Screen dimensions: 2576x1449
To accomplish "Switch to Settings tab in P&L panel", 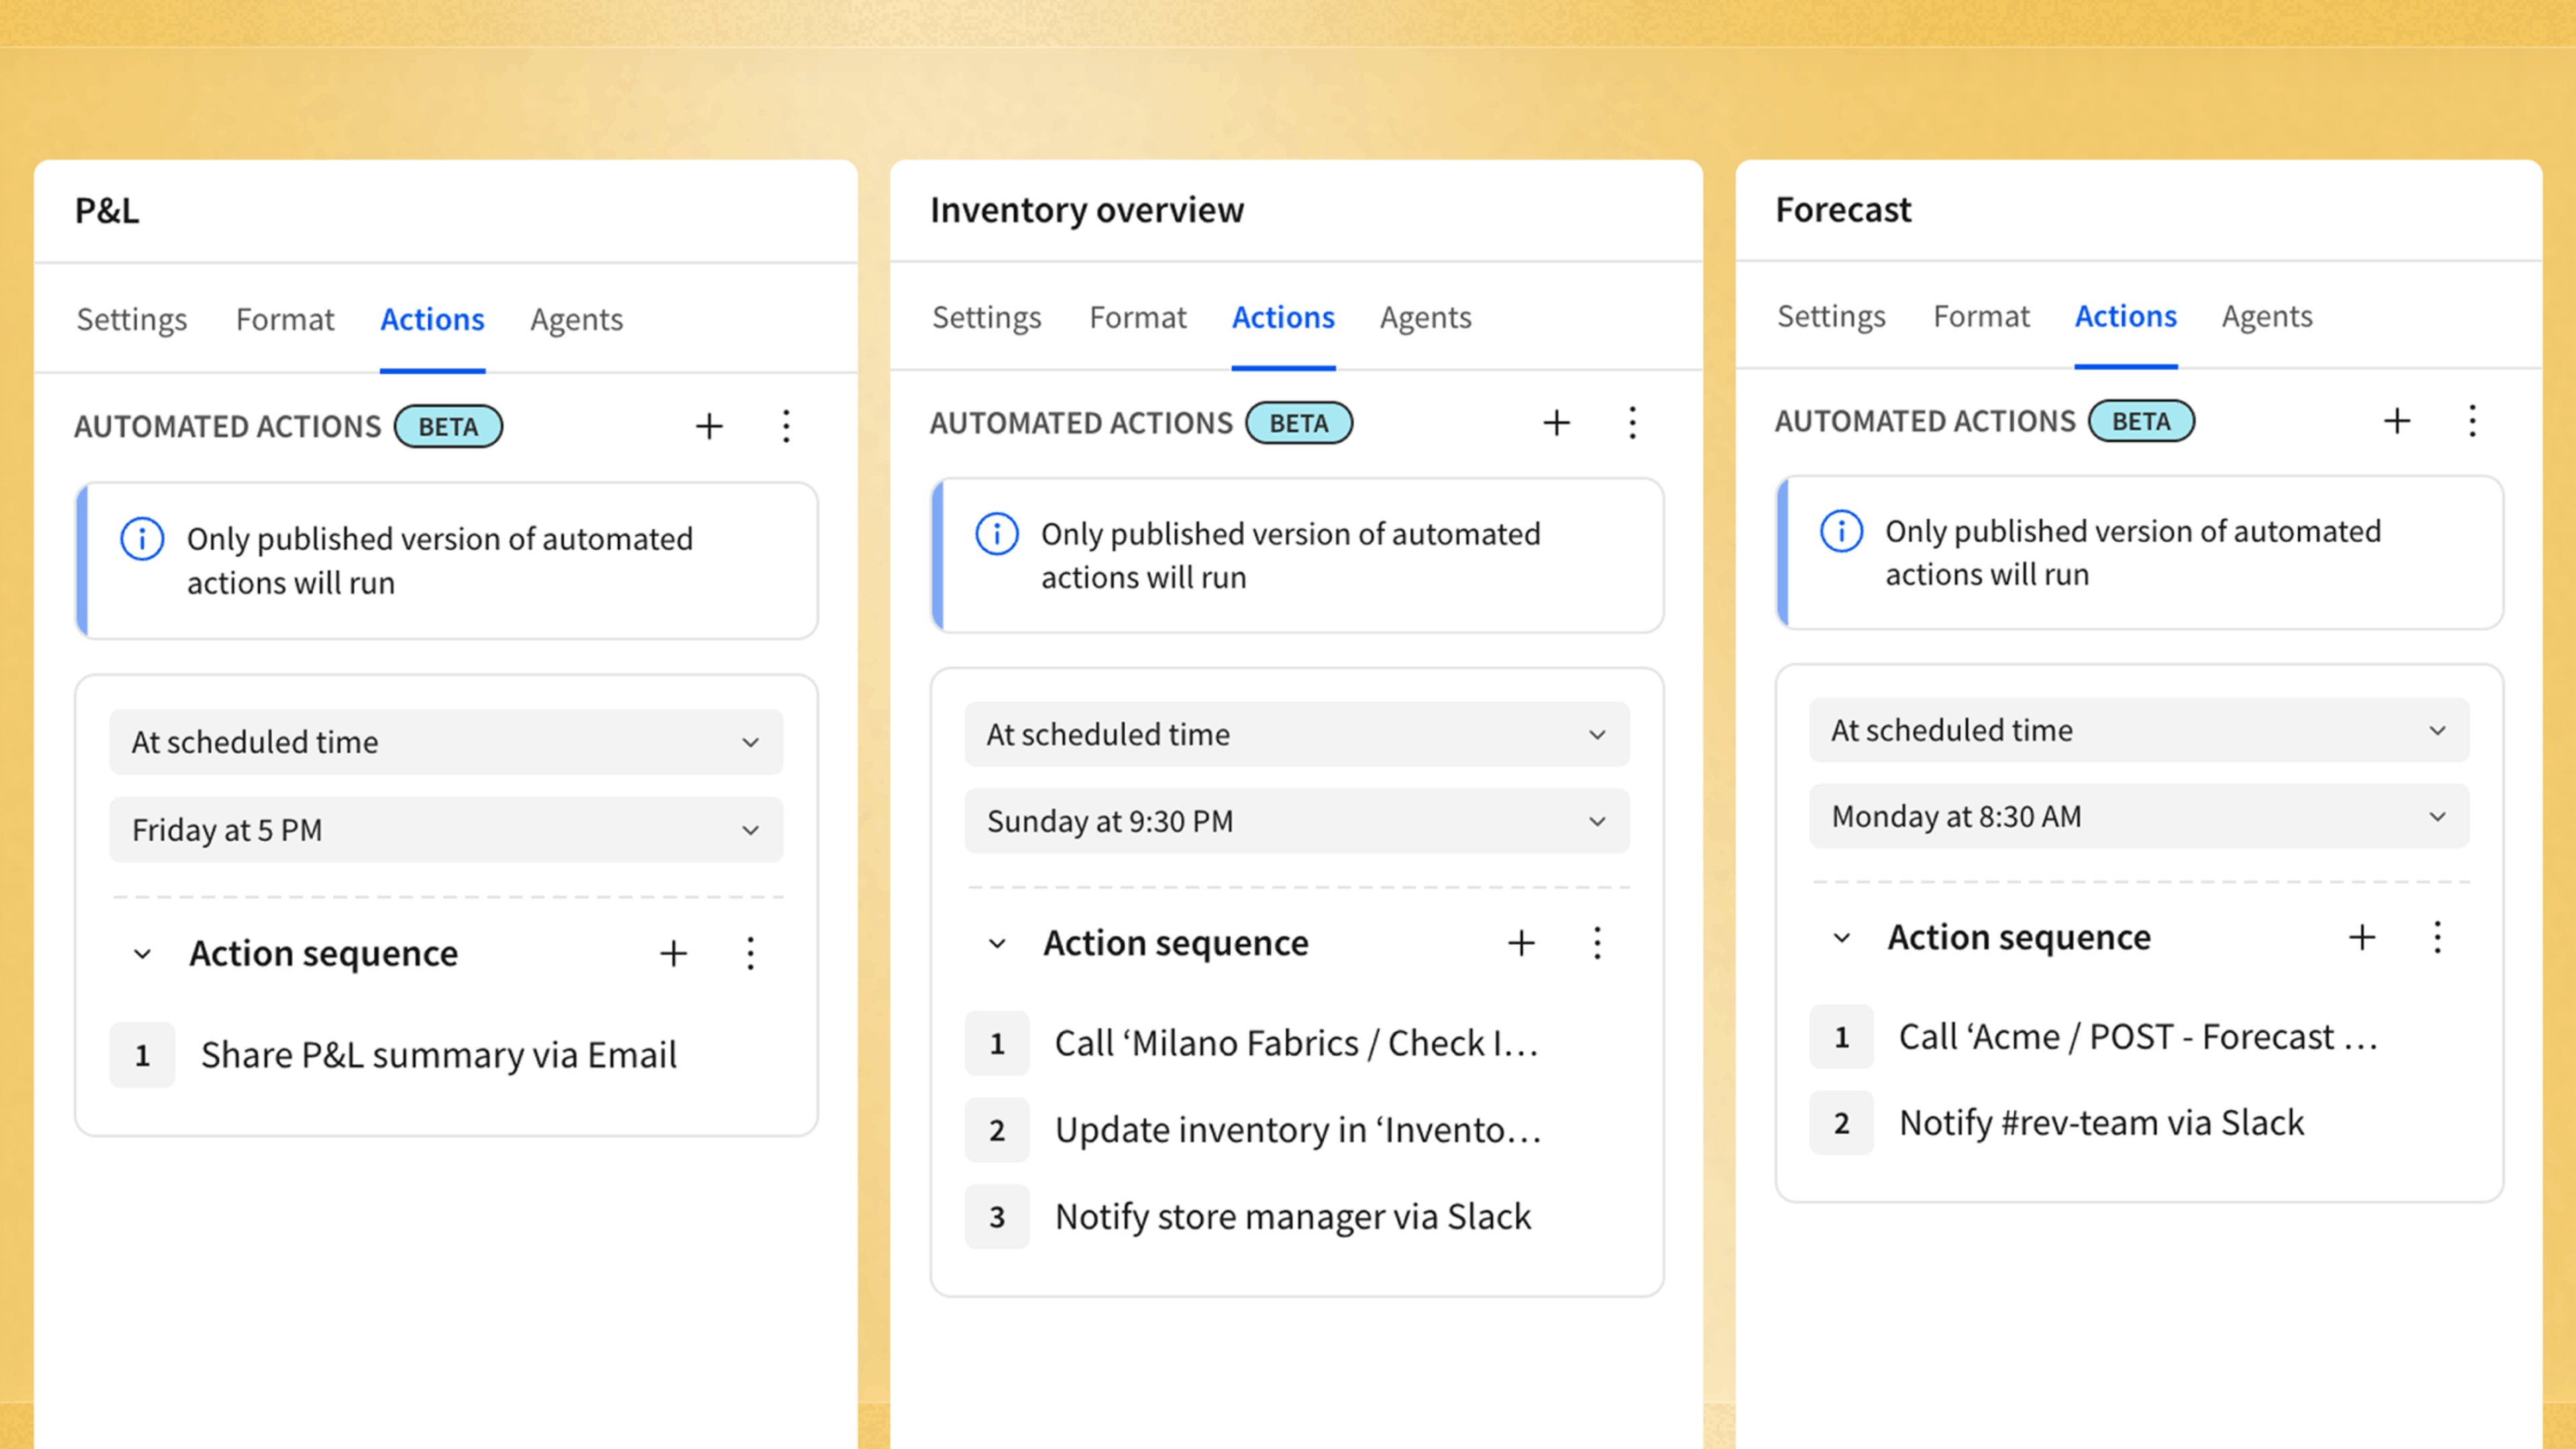I will (x=132, y=320).
